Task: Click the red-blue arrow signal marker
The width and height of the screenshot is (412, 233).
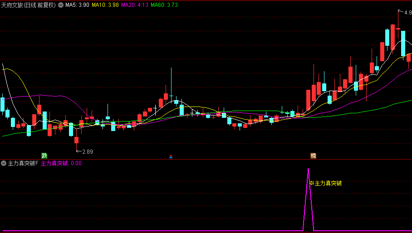Action: [171, 156]
